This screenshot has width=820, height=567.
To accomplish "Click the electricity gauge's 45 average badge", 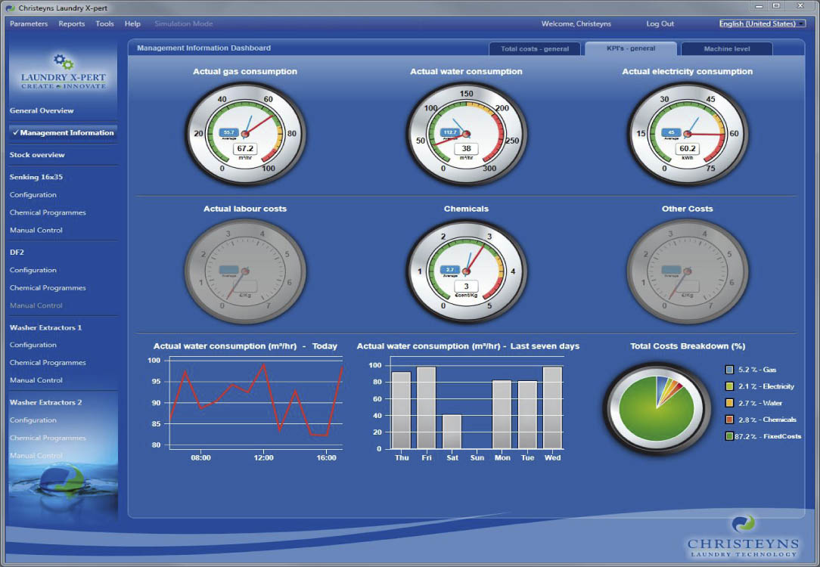I will pyautogui.click(x=672, y=133).
